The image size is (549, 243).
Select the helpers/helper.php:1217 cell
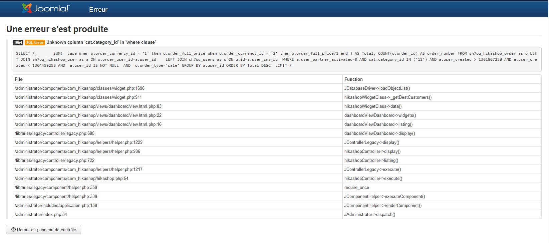tap(178, 169)
